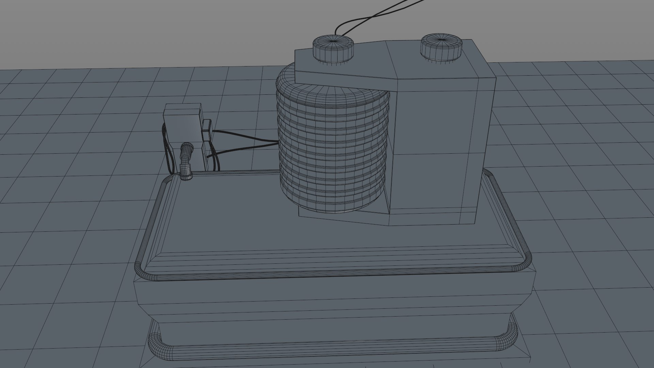Select the bent pipe elbow connector
Image resolution: width=654 pixels, height=368 pixels.
point(186,161)
